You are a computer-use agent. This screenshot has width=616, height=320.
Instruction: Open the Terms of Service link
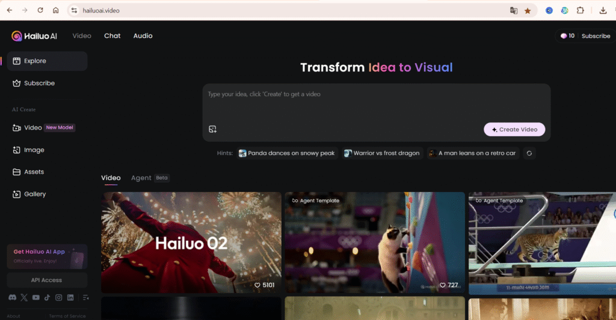[x=67, y=316]
